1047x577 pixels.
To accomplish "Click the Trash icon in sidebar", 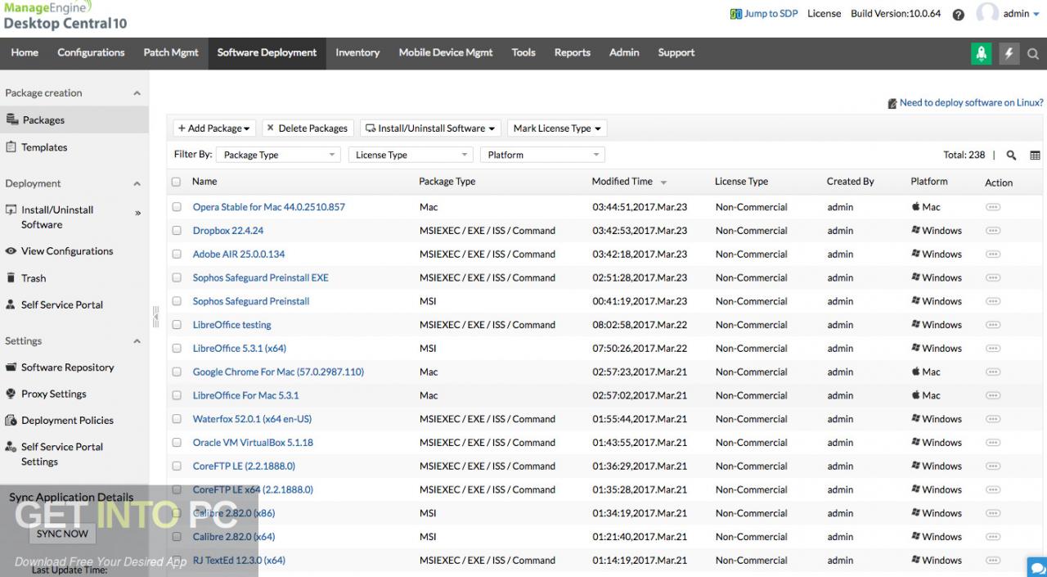I will click(x=11, y=278).
